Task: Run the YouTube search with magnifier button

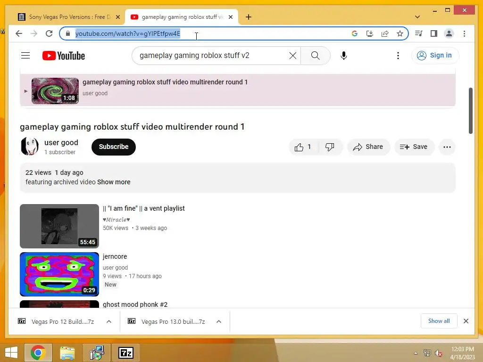Action: coord(316,56)
